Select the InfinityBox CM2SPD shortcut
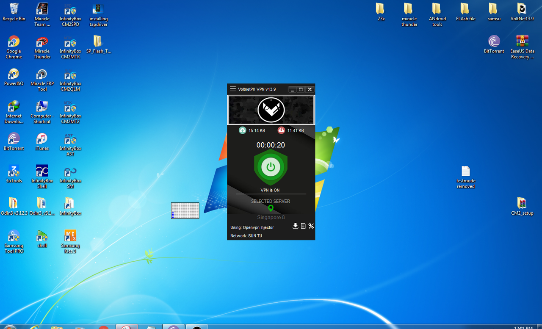Viewport: 542px width, 329px height. tap(70, 15)
